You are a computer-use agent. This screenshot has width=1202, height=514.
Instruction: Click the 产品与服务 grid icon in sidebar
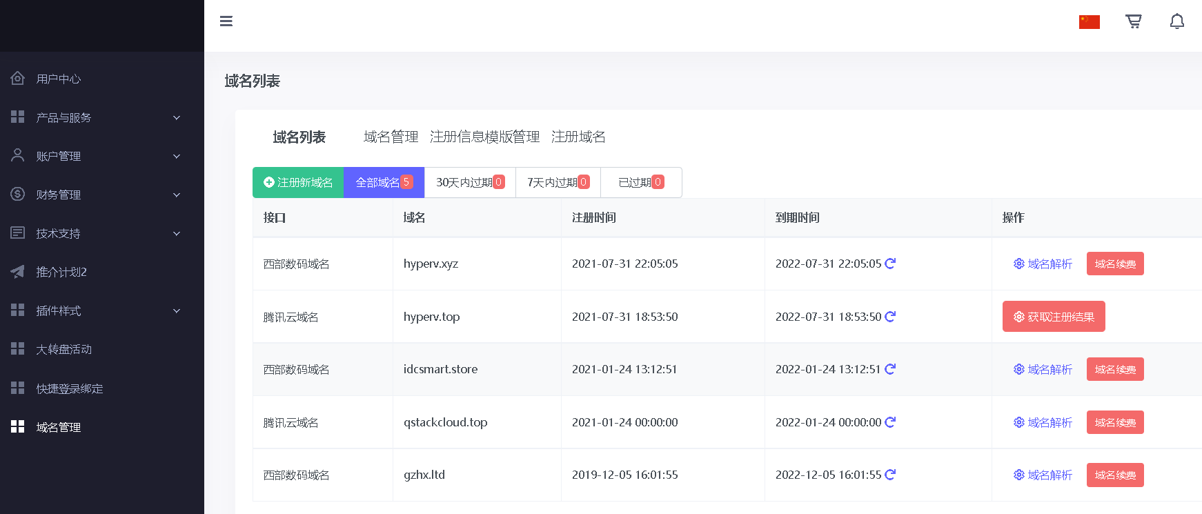pyautogui.click(x=18, y=117)
